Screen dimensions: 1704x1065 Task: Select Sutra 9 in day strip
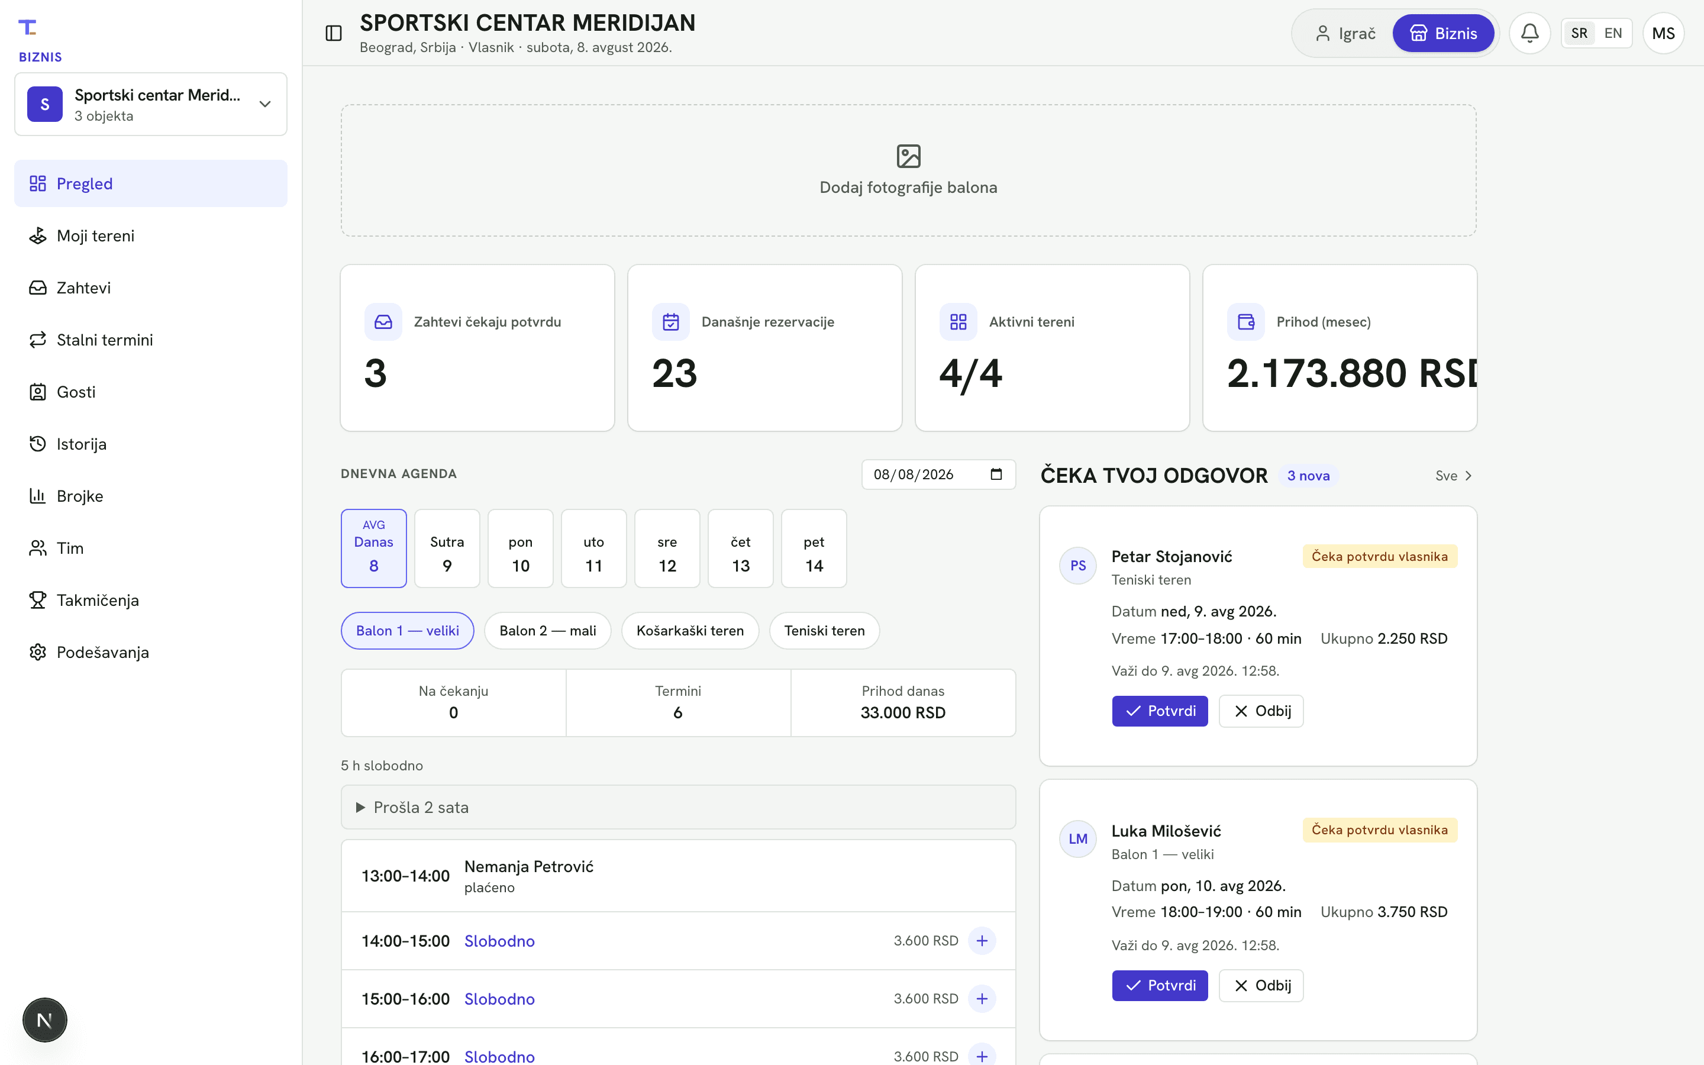point(447,548)
